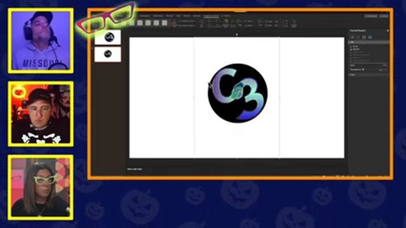Collapse the Fill section header

tap(369, 42)
